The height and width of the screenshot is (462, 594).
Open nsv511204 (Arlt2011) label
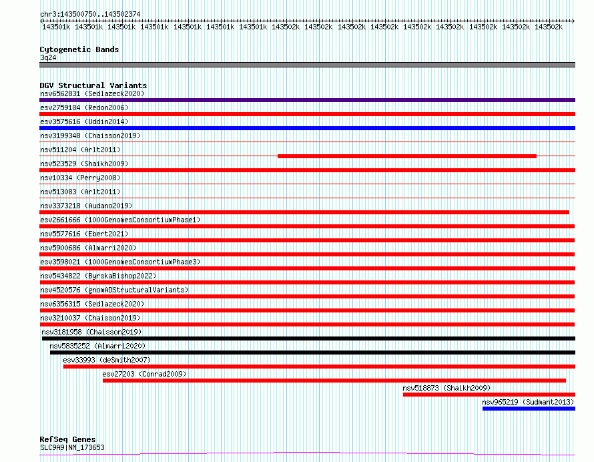[x=80, y=150]
